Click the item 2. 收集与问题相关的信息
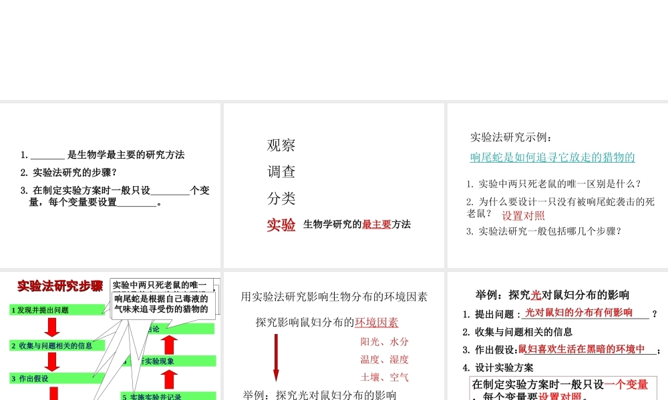This screenshot has height=400, width=668. pos(518,332)
